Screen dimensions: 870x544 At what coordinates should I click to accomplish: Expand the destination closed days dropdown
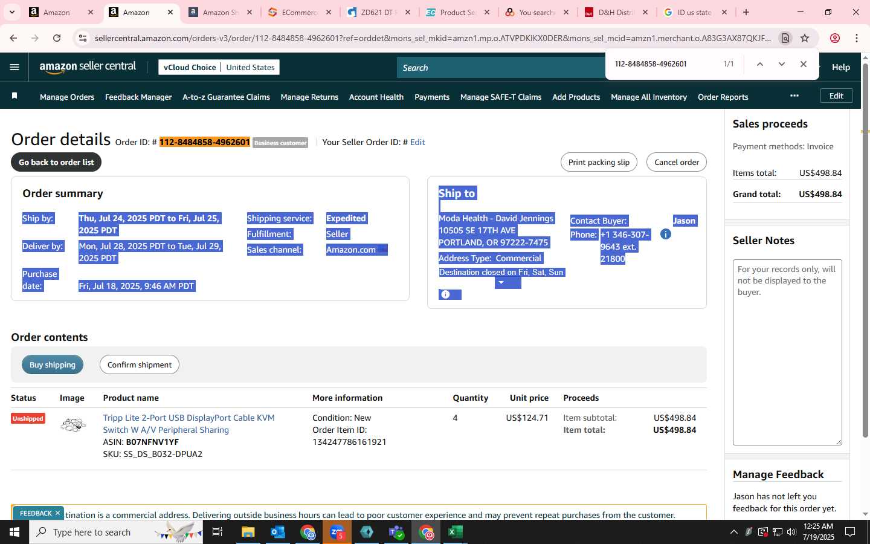[x=501, y=283]
